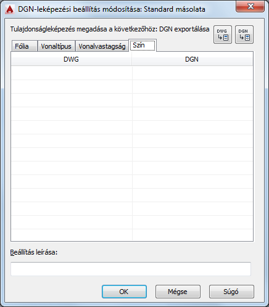Focus the Beállítás leírása text field
This screenshot has height=307, width=269.
(x=131, y=269)
